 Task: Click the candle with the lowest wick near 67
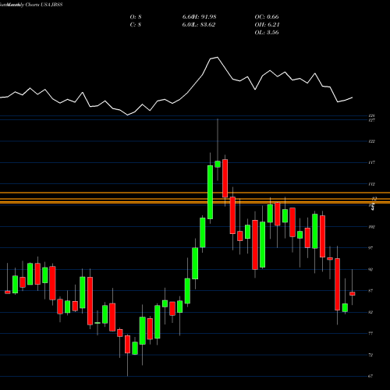[127, 344]
